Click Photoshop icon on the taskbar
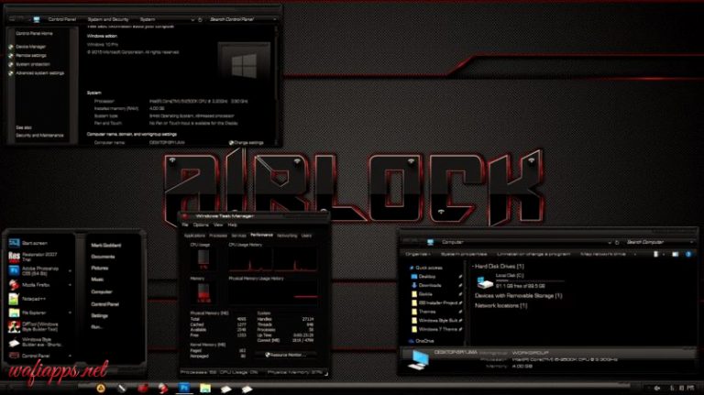Viewport: 704px width, 395px height. (184, 388)
